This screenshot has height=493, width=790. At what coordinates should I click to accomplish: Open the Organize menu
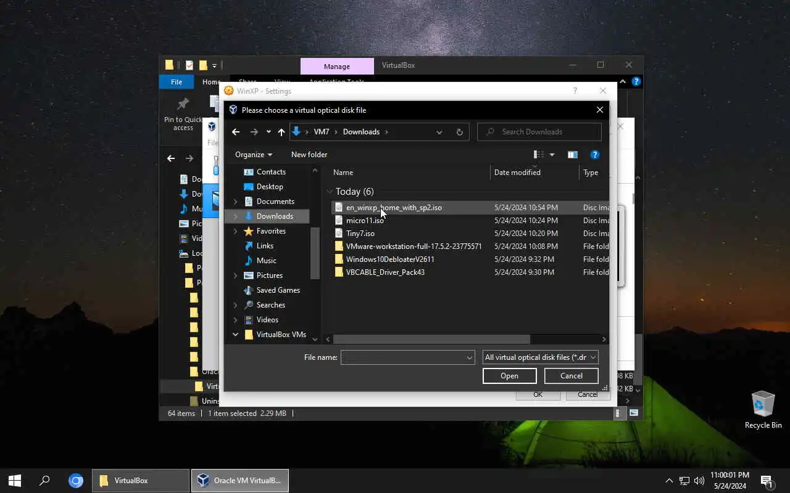tap(254, 155)
